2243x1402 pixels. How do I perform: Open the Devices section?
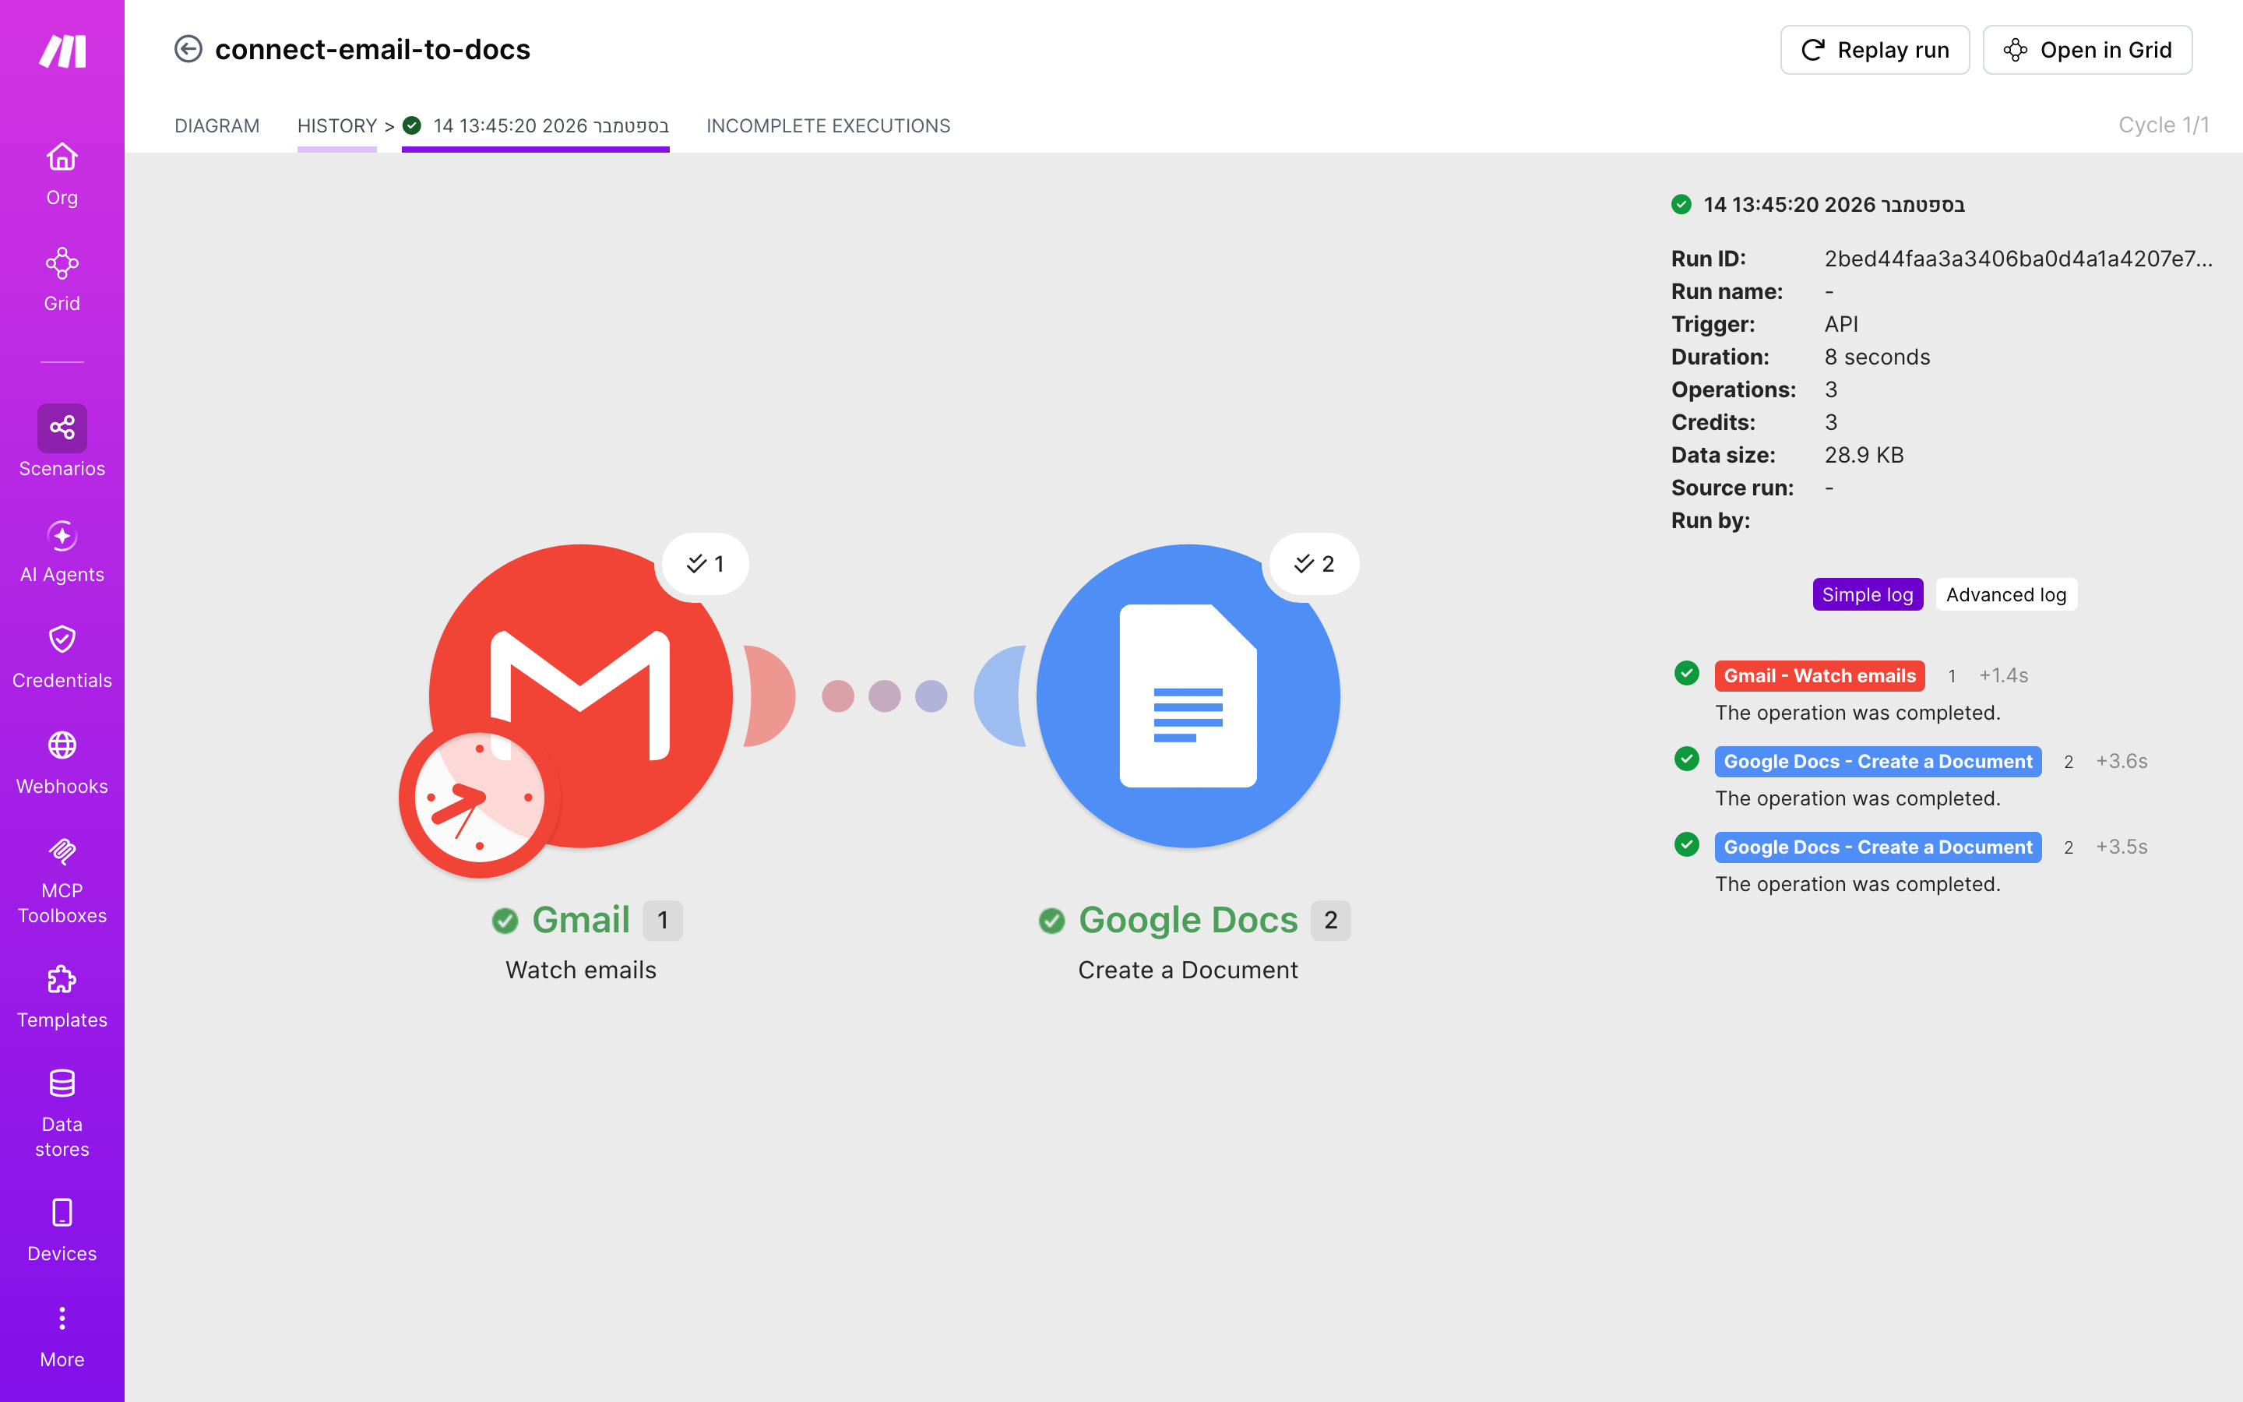62,1231
